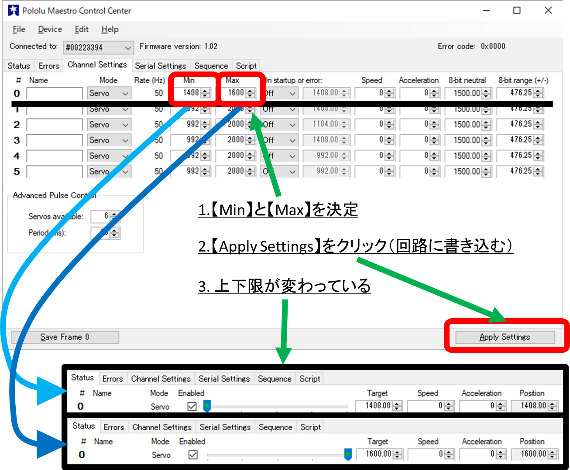Toggle Enabled checkbox in panel with target 1600.00
Image resolution: width=570 pixels, height=470 pixels.
click(x=193, y=455)
